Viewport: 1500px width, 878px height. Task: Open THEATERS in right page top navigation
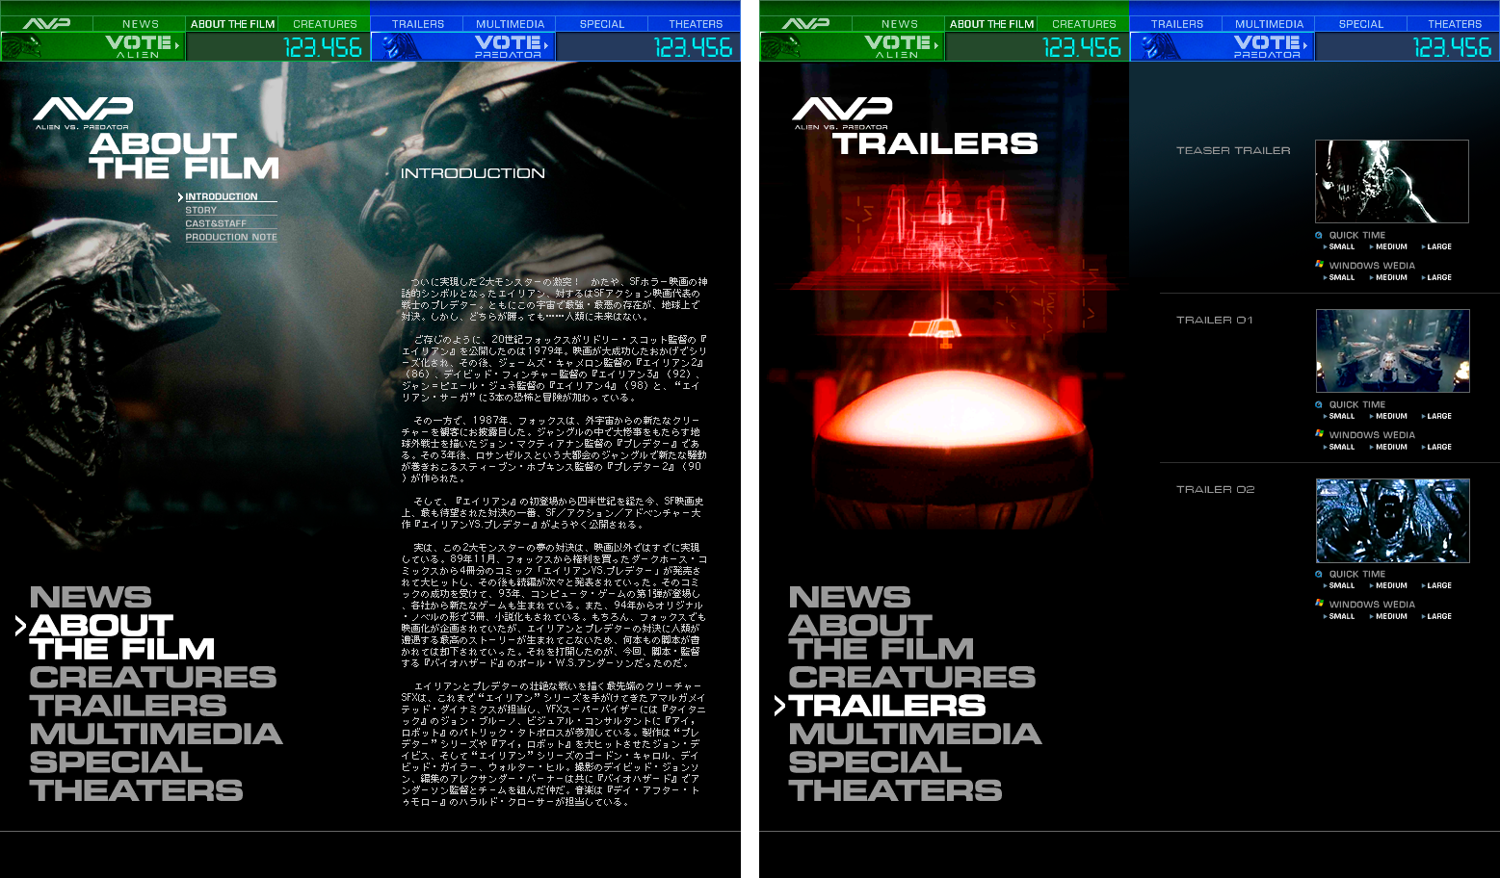click(x=1454, y=24)
